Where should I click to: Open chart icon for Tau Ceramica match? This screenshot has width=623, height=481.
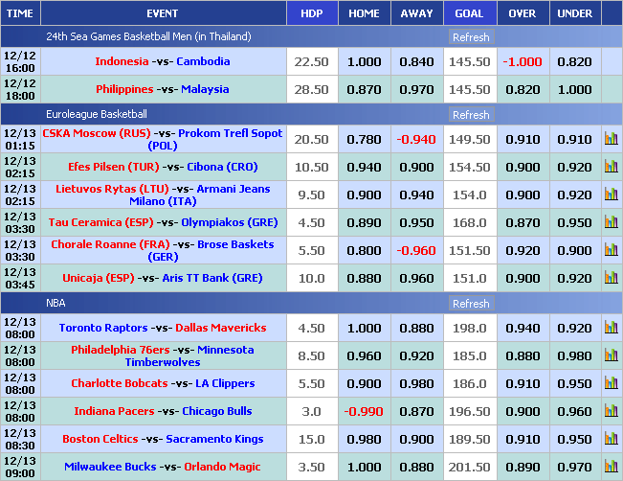point(611,222)
